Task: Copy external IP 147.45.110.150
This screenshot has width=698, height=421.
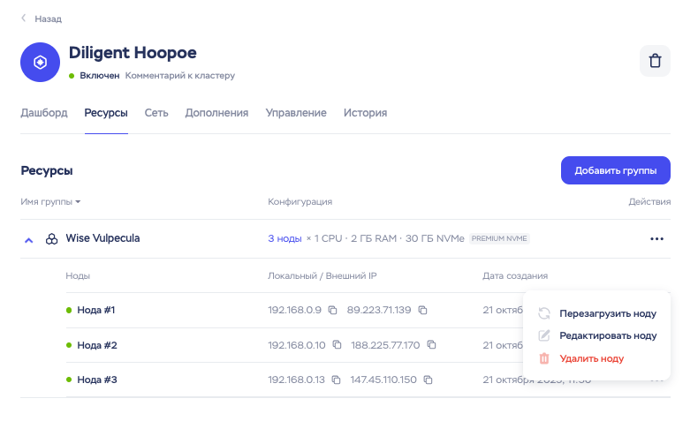Action: (x=428, y=380)
